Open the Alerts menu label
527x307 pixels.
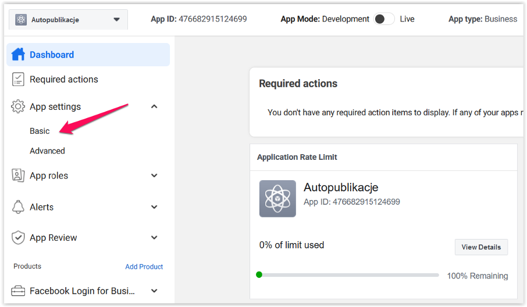tap(42, 207)
